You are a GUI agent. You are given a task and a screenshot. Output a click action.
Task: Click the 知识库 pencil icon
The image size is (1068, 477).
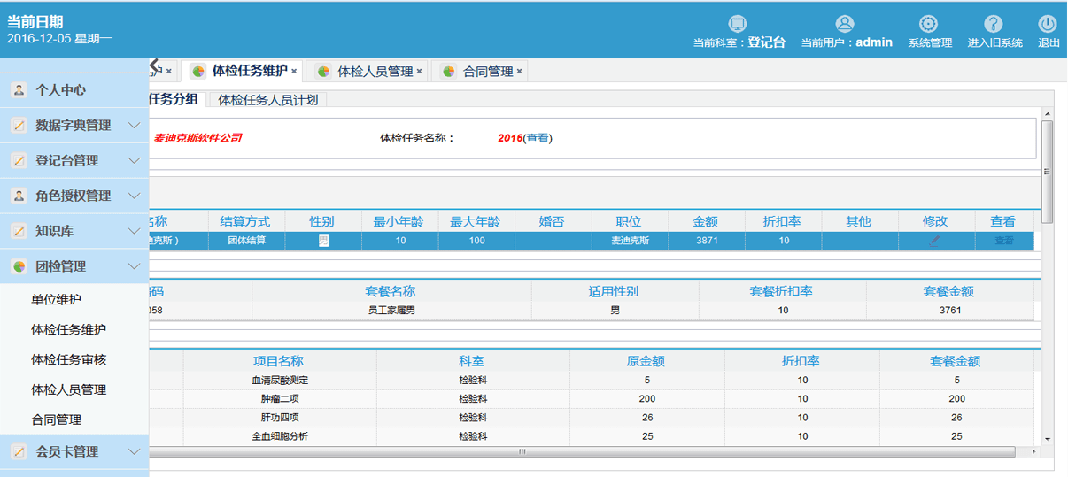point(19,231)
